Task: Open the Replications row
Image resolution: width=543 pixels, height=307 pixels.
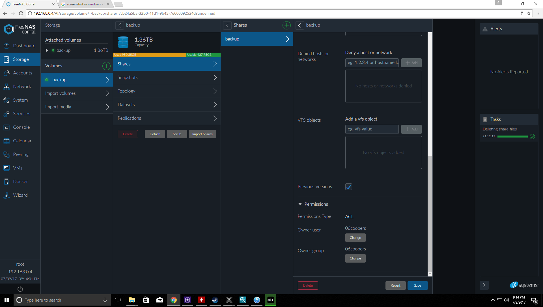Action: click(167, 118)
